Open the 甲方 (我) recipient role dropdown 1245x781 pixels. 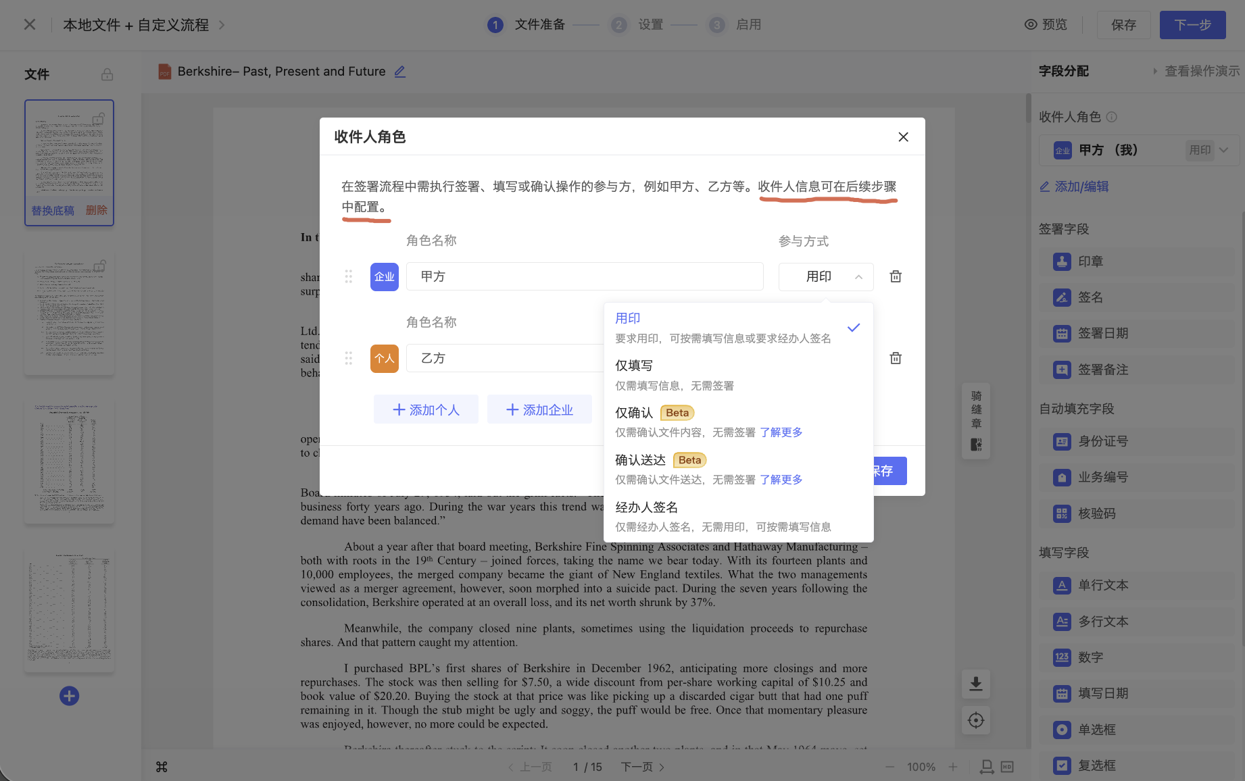point(1139,150)
